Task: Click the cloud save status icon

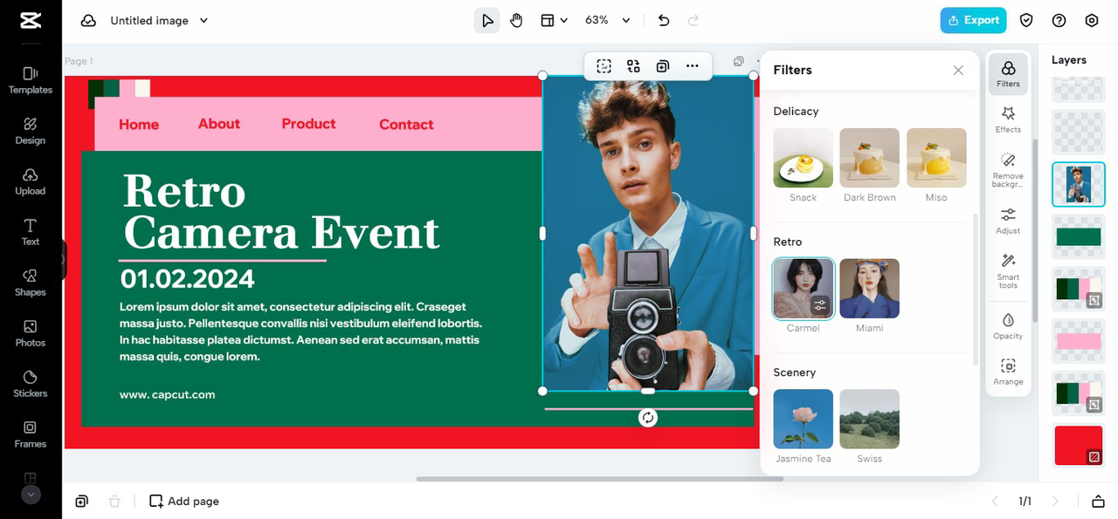Action: [x=88, y=20]
